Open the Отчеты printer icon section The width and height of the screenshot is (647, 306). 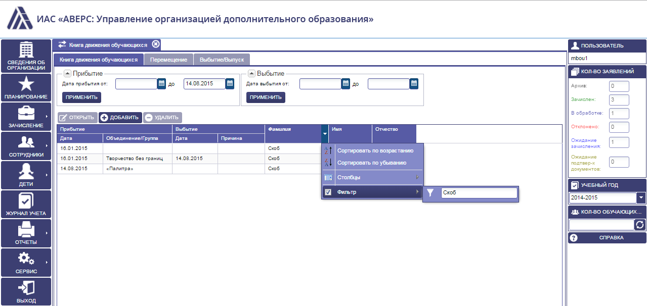click(26, 233)
